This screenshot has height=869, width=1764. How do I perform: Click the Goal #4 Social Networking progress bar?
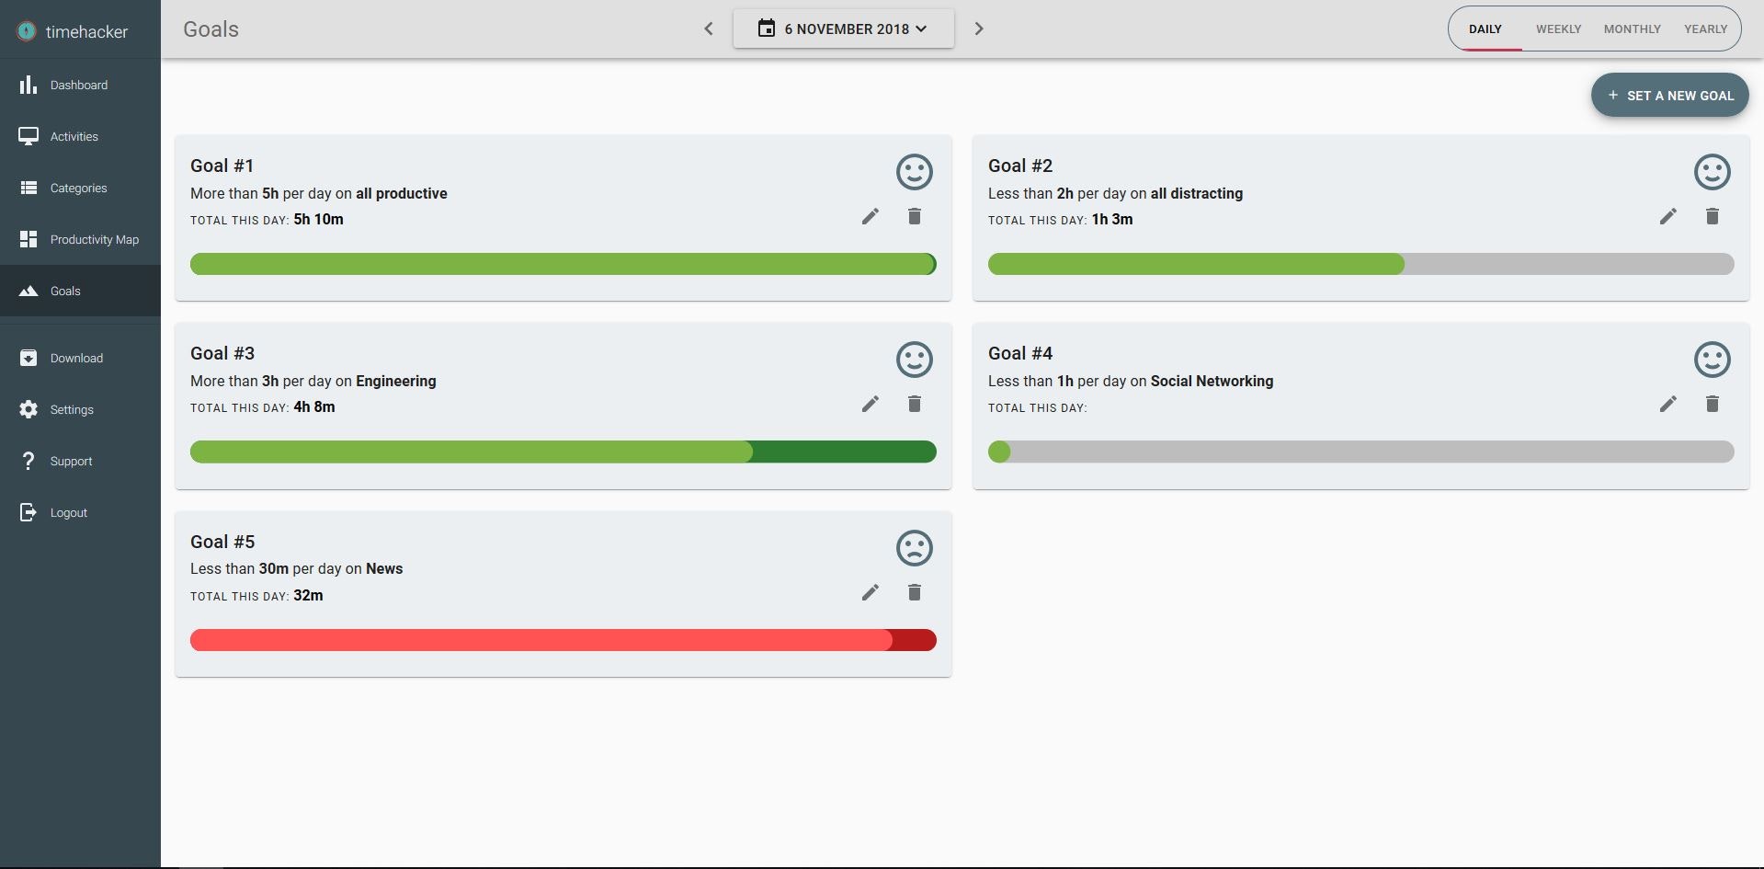pyautogui.click(x=1360, y=452)
